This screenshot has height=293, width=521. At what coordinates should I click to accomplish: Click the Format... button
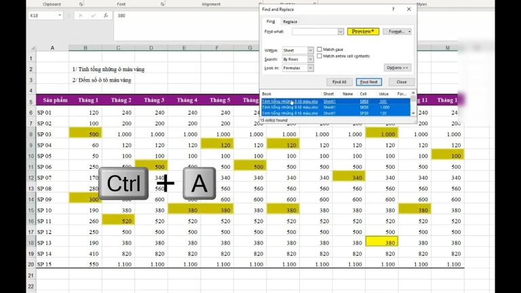coord(395,32)
